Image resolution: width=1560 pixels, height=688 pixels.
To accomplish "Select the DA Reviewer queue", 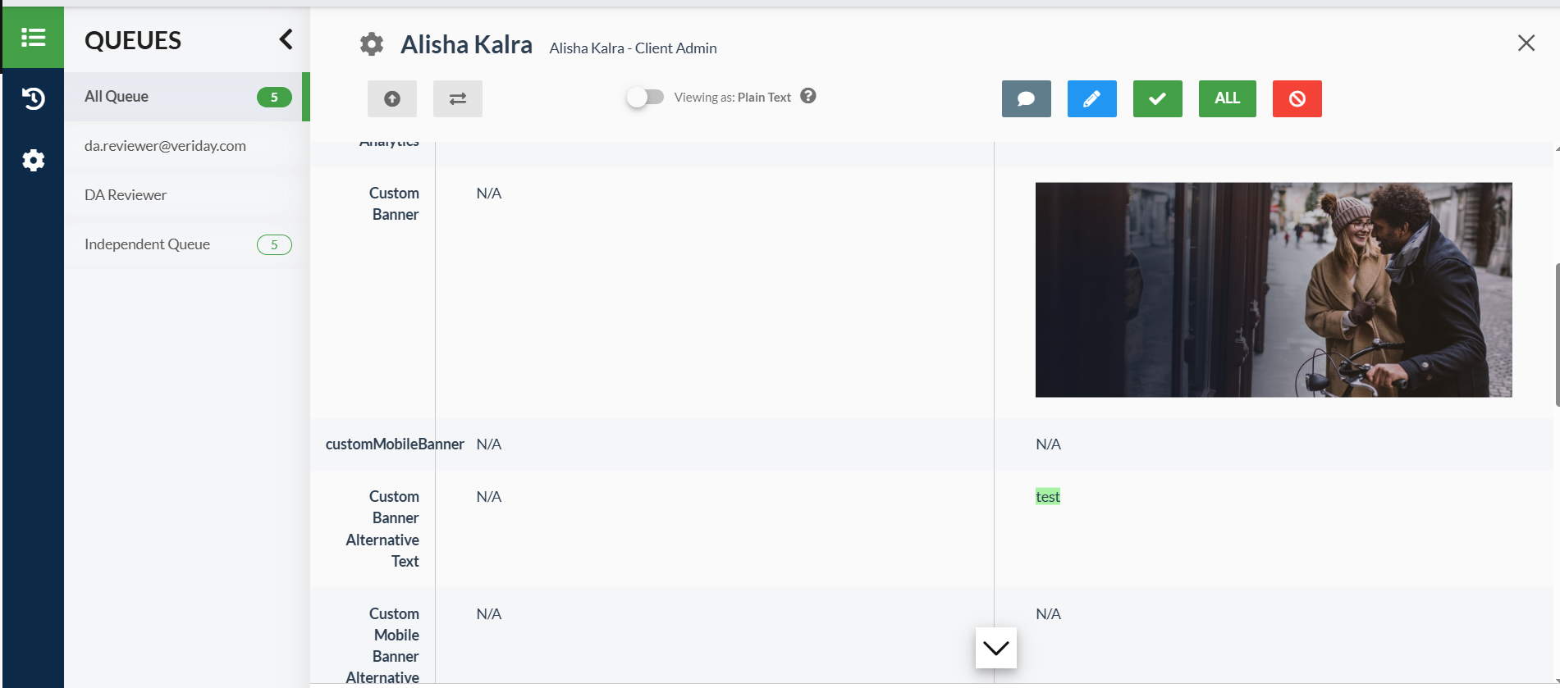I will [x=126, y=195].
